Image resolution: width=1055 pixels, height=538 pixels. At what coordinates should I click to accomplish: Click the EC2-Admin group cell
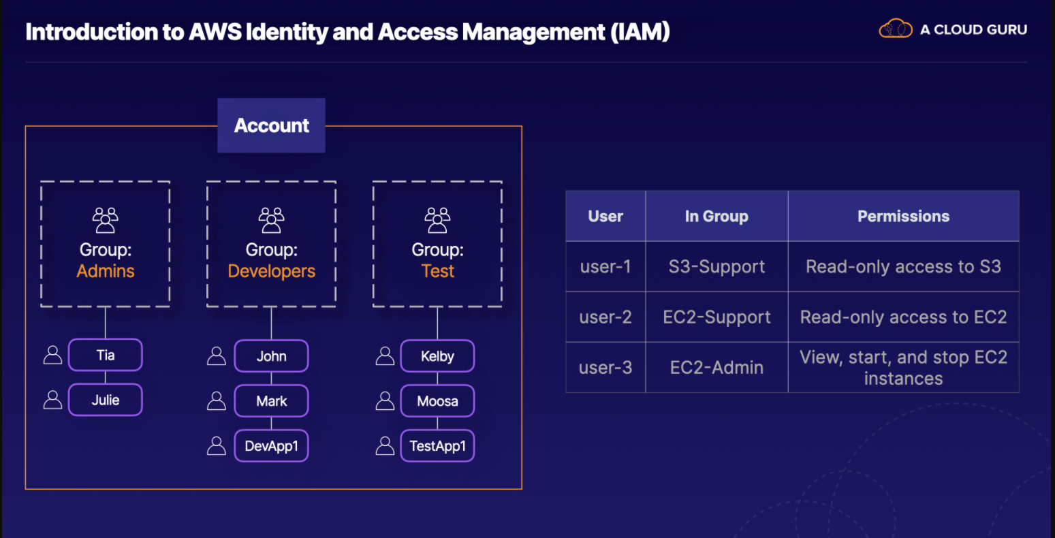point(717,367)
